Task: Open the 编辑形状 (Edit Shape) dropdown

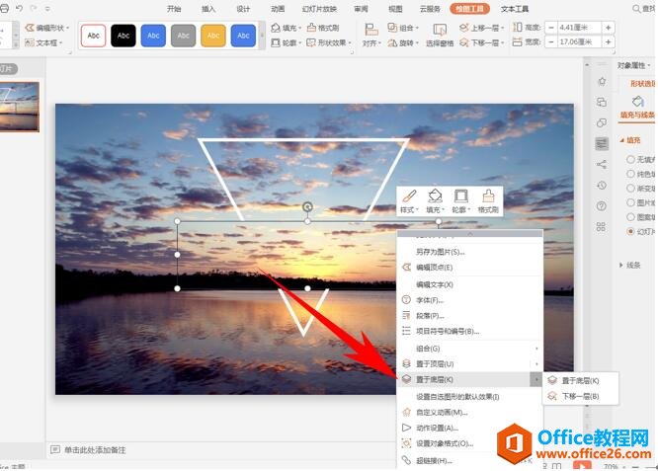Action: [x=47, y=28]
